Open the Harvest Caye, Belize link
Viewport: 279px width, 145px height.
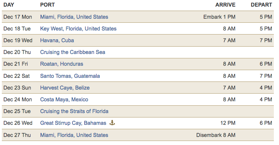click(65, 88)
